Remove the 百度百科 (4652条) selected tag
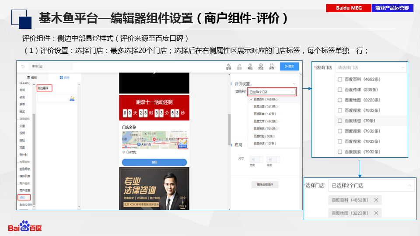This screenshot has width=420, height=236. [376, 200]
